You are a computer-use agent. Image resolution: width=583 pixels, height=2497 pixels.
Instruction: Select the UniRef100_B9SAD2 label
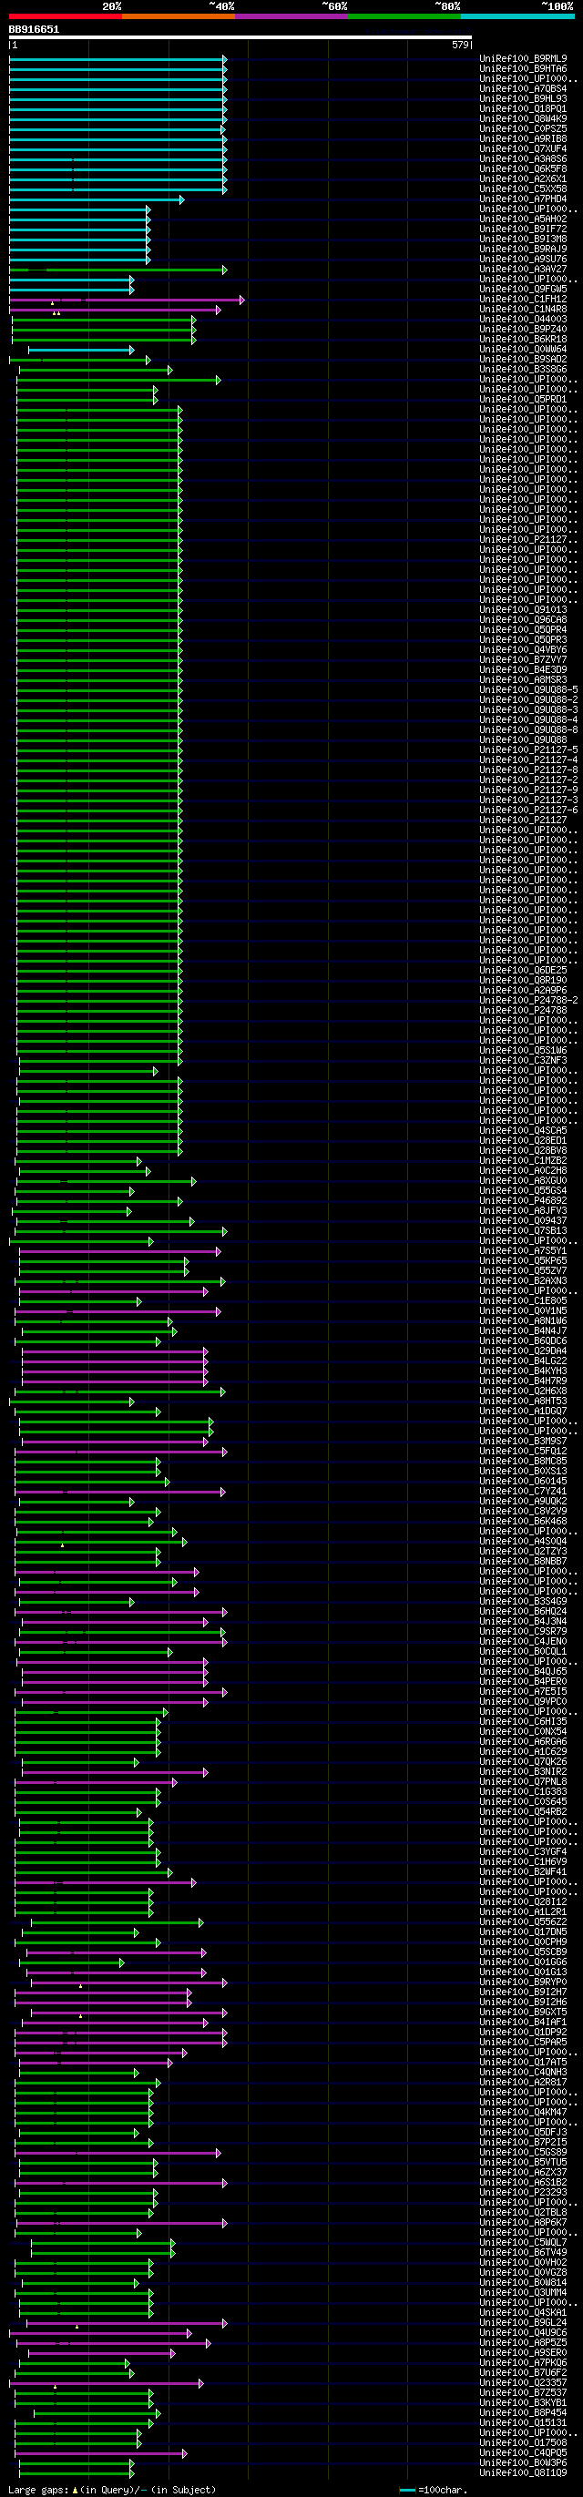click(523, 360)
